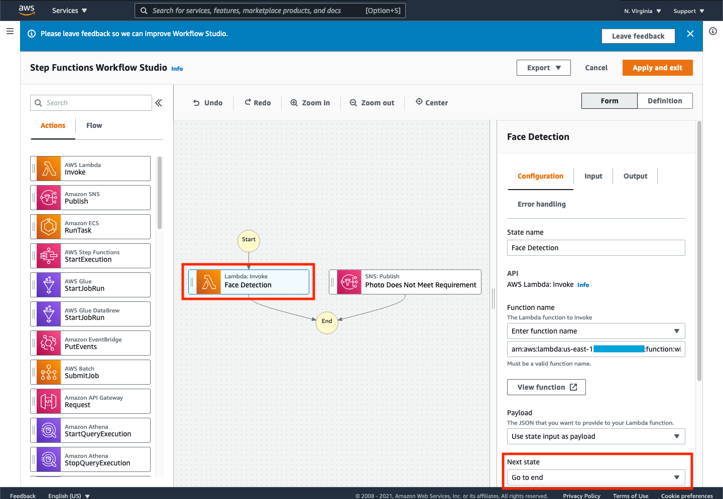Screen dimensions: 723x499
Task: Click the Lambda icon on Face Detection state
Action: click(209, 282)
